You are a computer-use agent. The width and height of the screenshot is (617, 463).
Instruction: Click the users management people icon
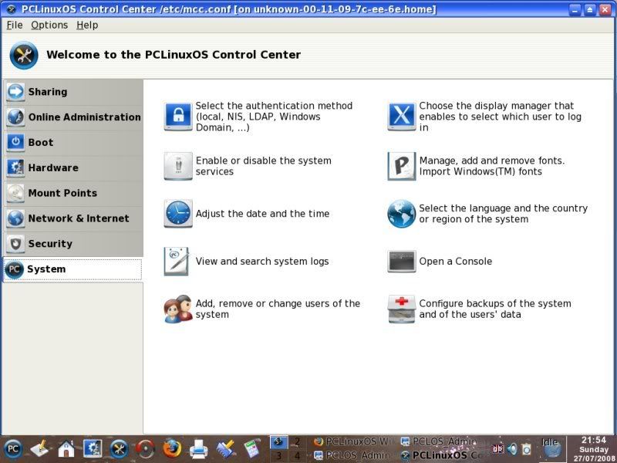(x=178, y=309)
